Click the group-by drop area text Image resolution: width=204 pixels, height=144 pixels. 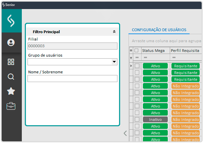point(166,41)
